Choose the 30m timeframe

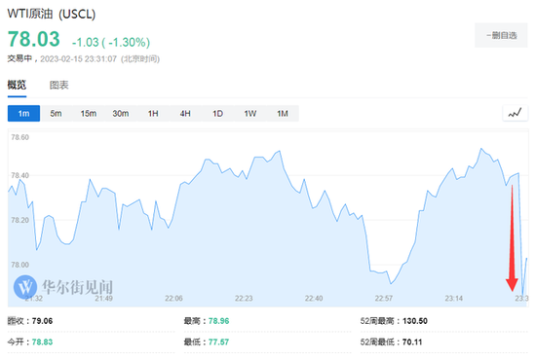pos(121,113)
